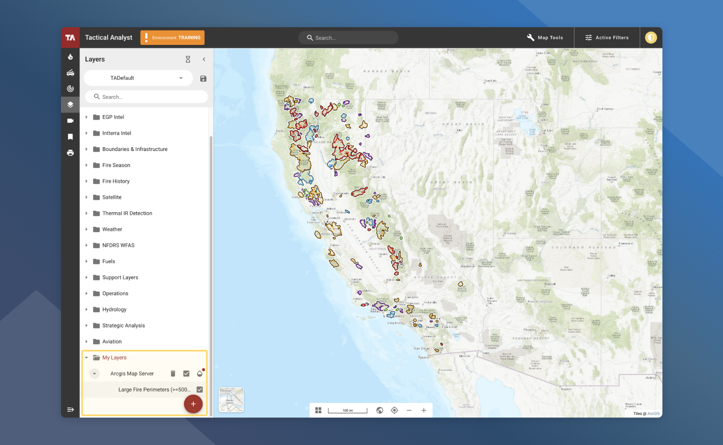723x445 pixels.
Task: Save the current layer preset
Action: pos(203,78)
